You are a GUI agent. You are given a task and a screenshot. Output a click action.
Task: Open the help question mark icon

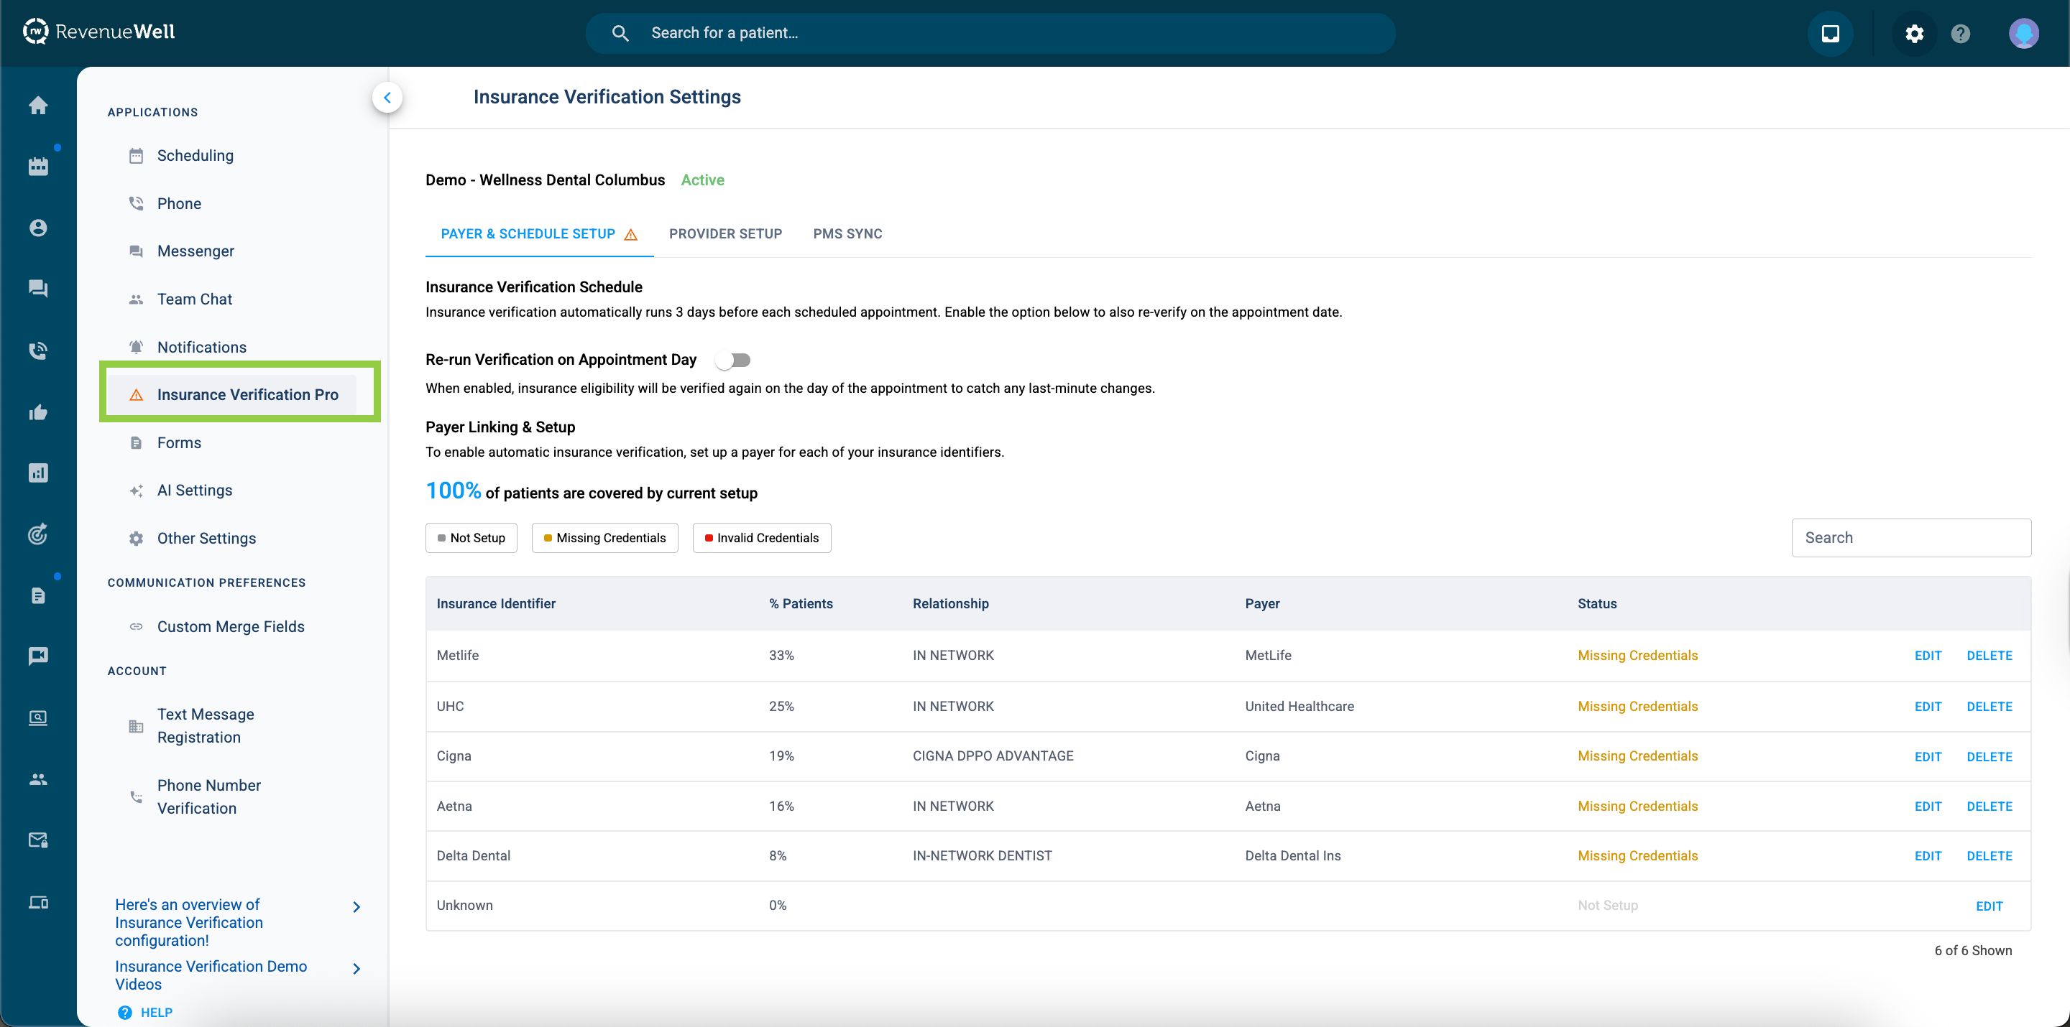pos(1960,33)
